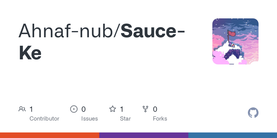Select the Contributor label

click(x=44, y=118)
